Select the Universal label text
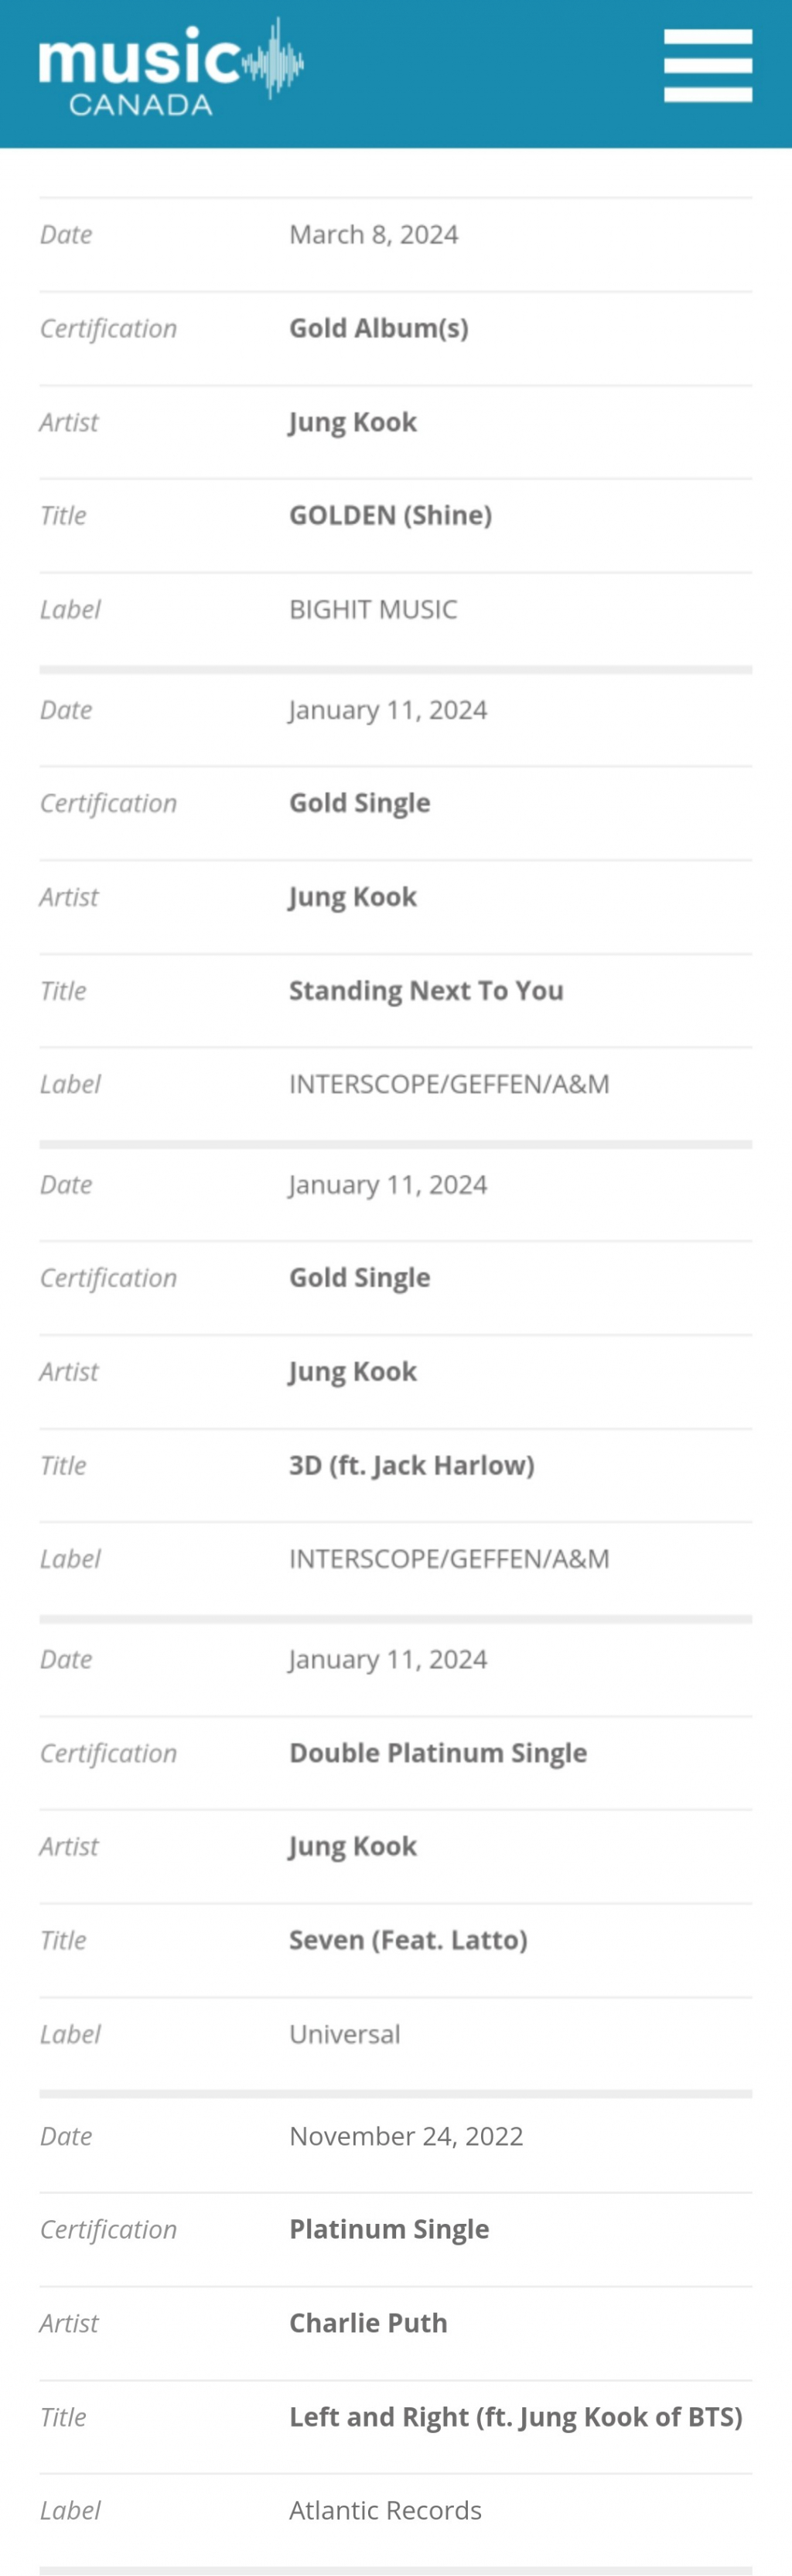The width and height of the screenshot is (792, 2576). [x=345, y=2034]
